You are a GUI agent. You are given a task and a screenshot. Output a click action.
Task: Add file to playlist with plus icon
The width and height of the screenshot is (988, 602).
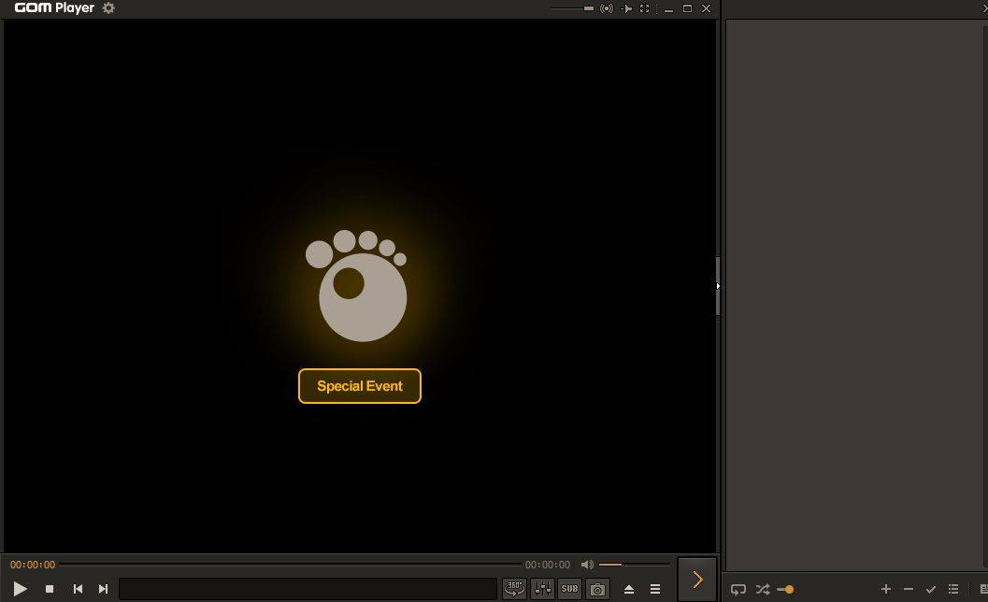tap(886, 589)
